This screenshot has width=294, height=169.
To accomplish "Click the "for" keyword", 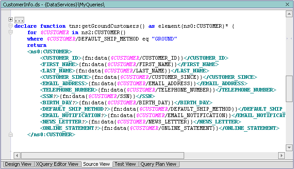I will pyautogui.click(x=32, y=32).
